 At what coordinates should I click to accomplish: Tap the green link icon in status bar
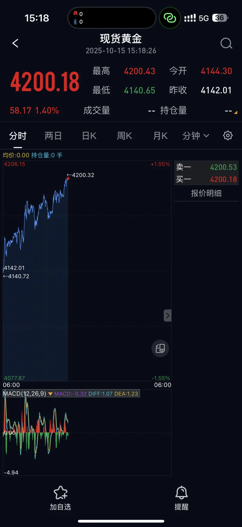tap(170, 18)
